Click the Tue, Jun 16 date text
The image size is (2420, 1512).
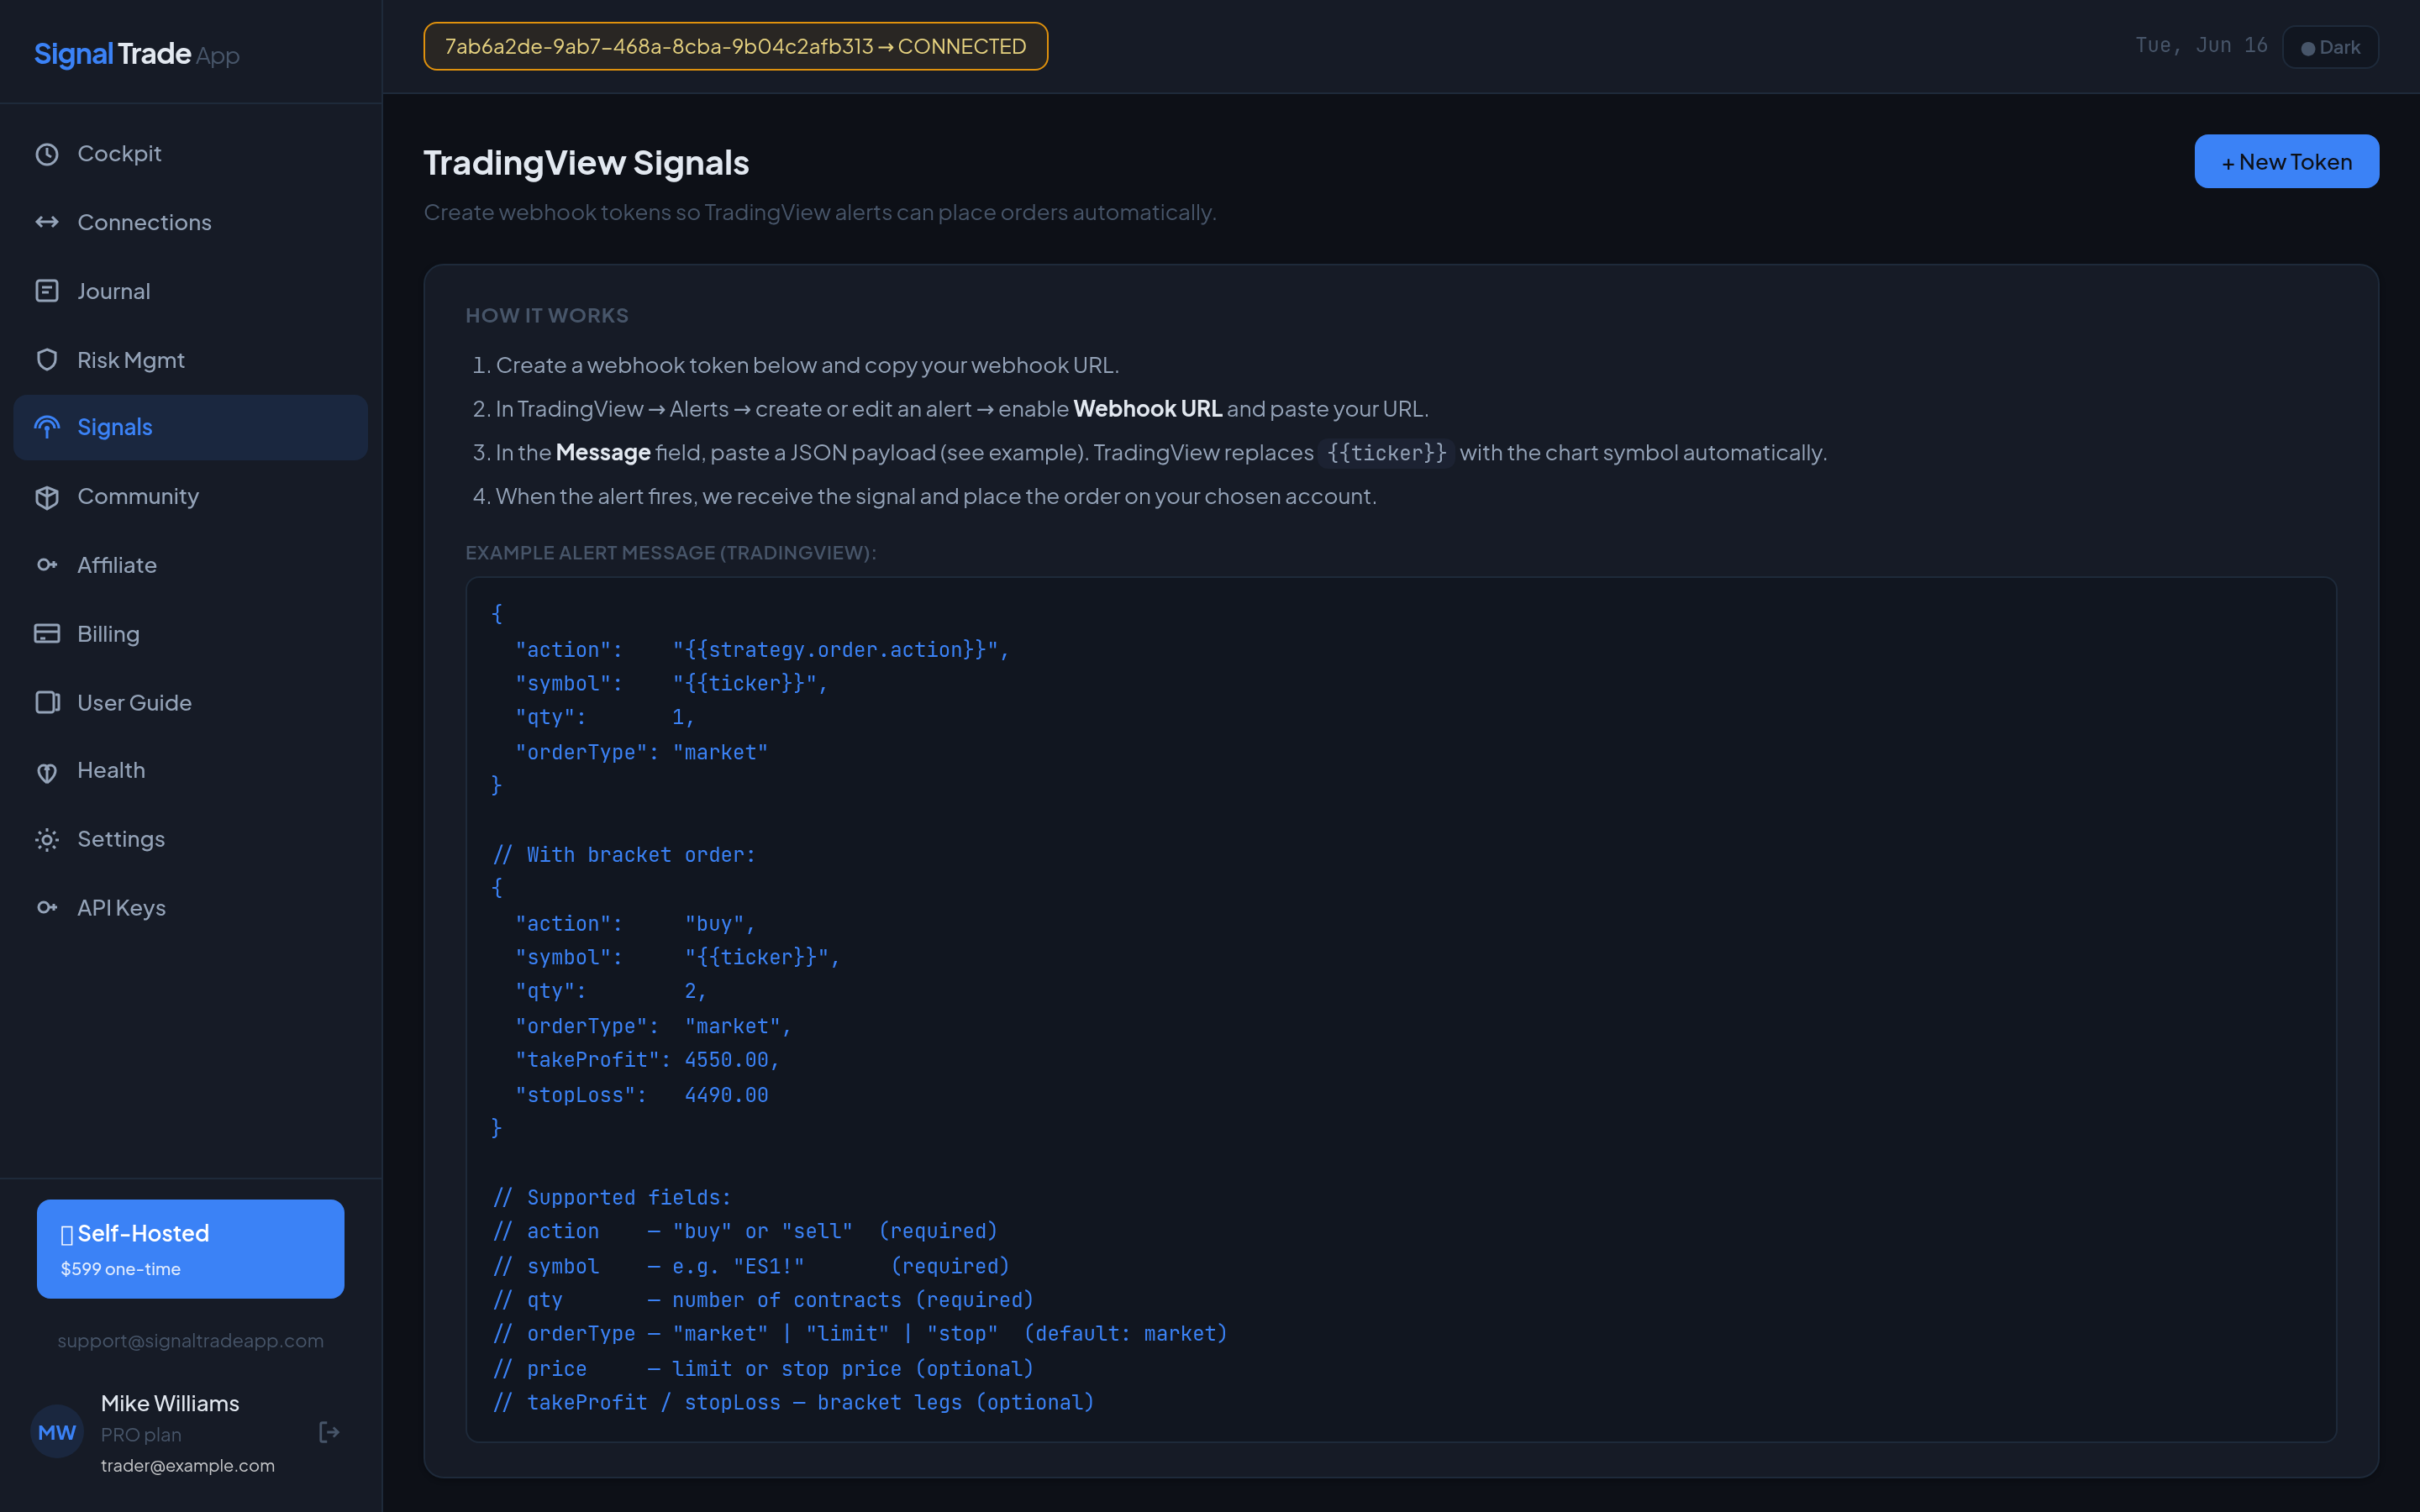tap(2201, 45)
